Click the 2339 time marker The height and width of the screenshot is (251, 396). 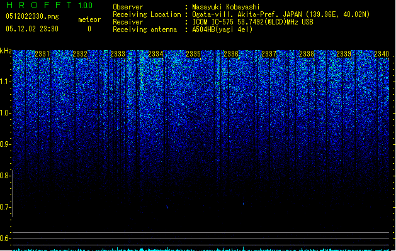[344, 54]
